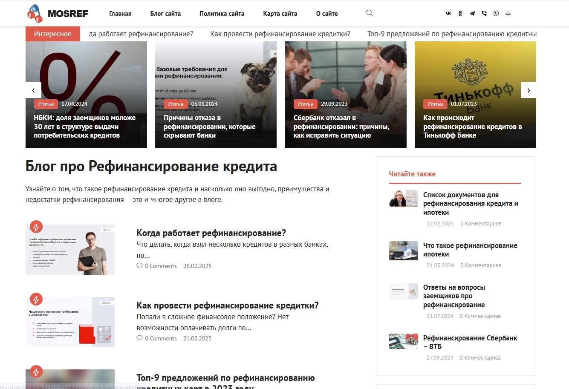Advance carousel with the right arrow
Screen dimensions: 569x389
(529, 90)
